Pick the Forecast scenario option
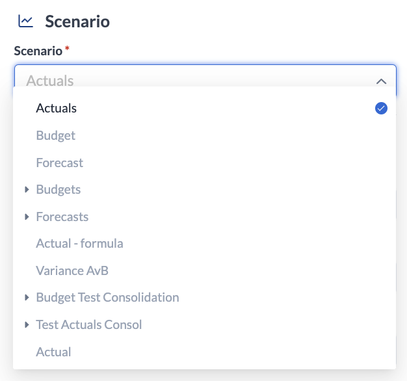Image resolution: width=407 pixels, height=381 pixels. [60, 163]
